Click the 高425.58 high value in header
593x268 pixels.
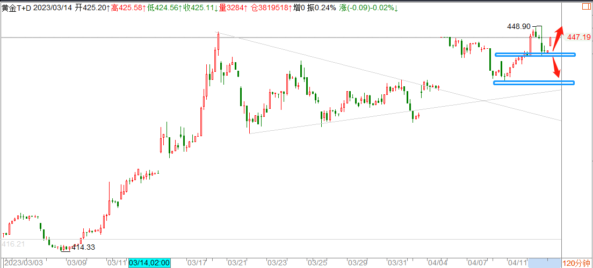127,8
